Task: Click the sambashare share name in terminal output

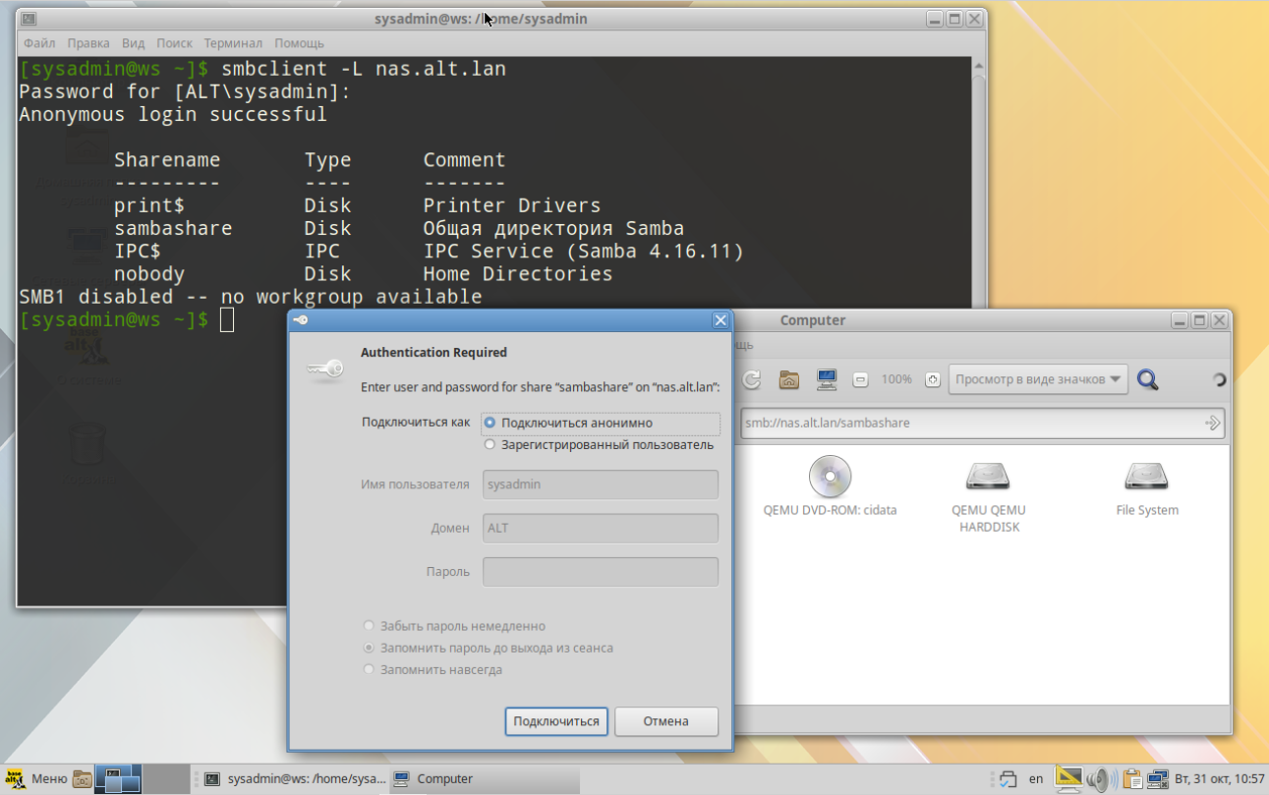Action: (173, 228)
